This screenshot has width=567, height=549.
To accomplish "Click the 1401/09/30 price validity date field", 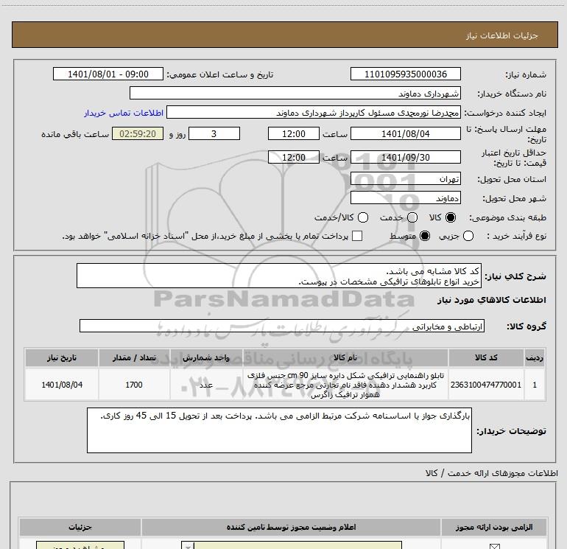I will click(405, 157).
